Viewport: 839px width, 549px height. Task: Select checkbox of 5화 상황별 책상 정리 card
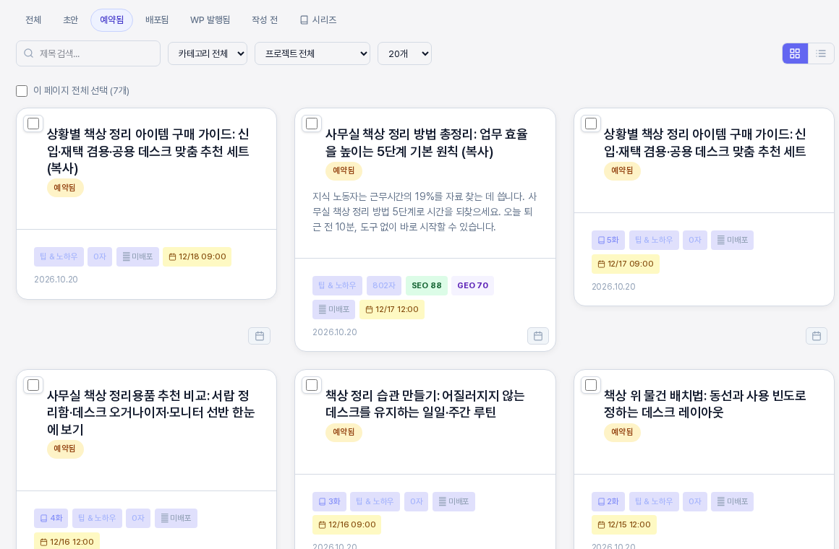click(591, 124)
